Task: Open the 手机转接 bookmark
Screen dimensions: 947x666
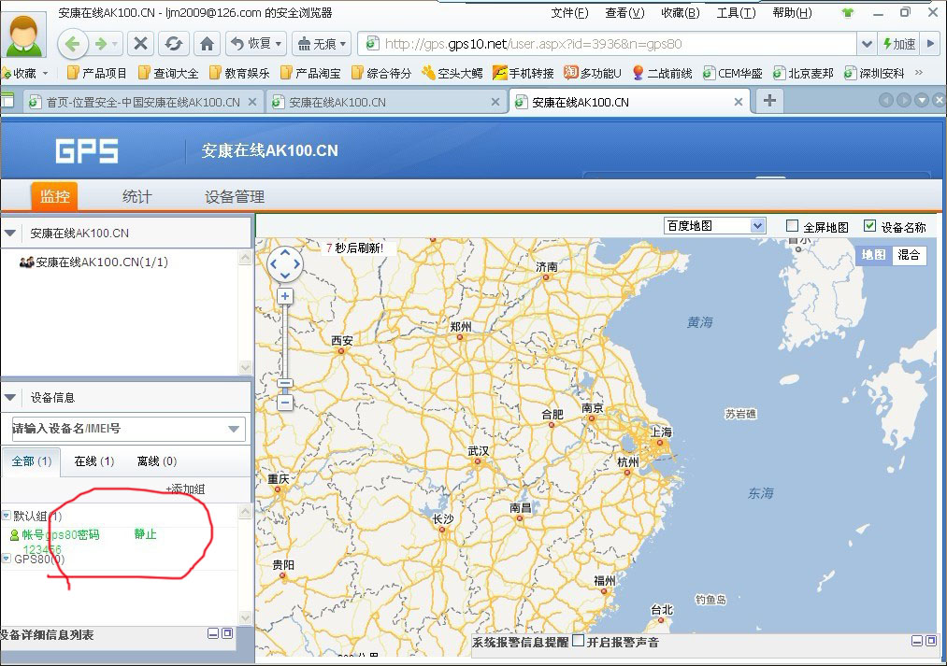Action: [523, 73]
